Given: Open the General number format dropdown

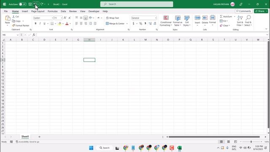Looking at the screenshot, I should 156,18.
